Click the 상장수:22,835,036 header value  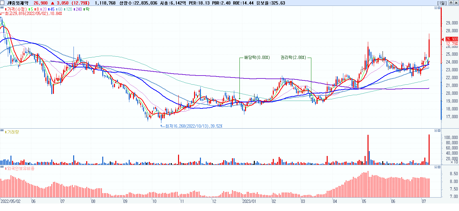(x=139, y=3)
